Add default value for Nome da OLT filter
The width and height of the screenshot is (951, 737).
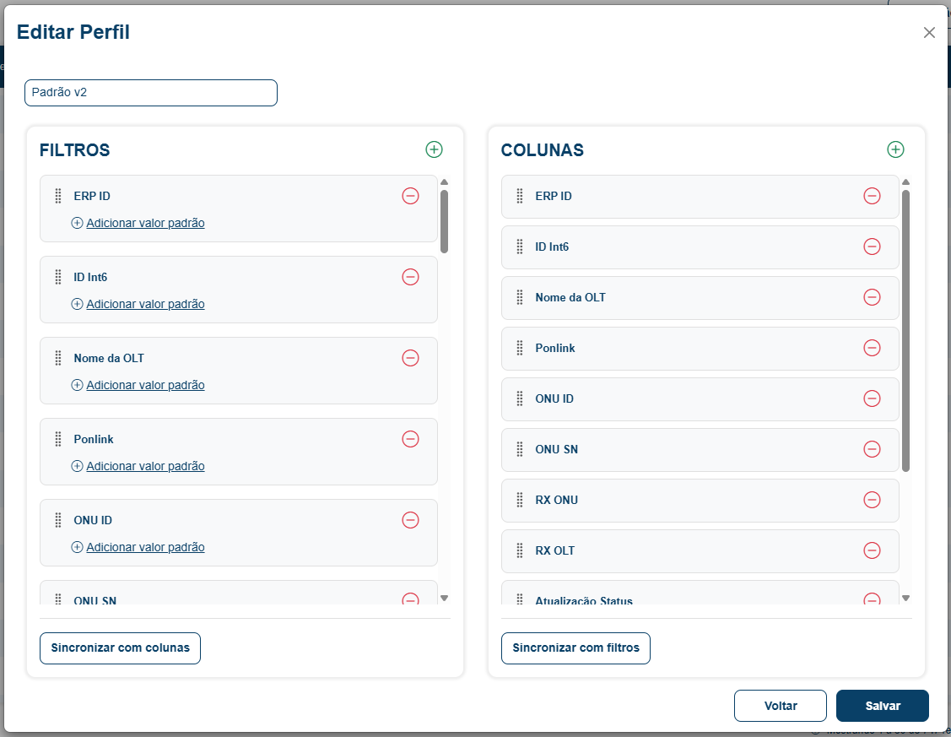tap(138, 385)
